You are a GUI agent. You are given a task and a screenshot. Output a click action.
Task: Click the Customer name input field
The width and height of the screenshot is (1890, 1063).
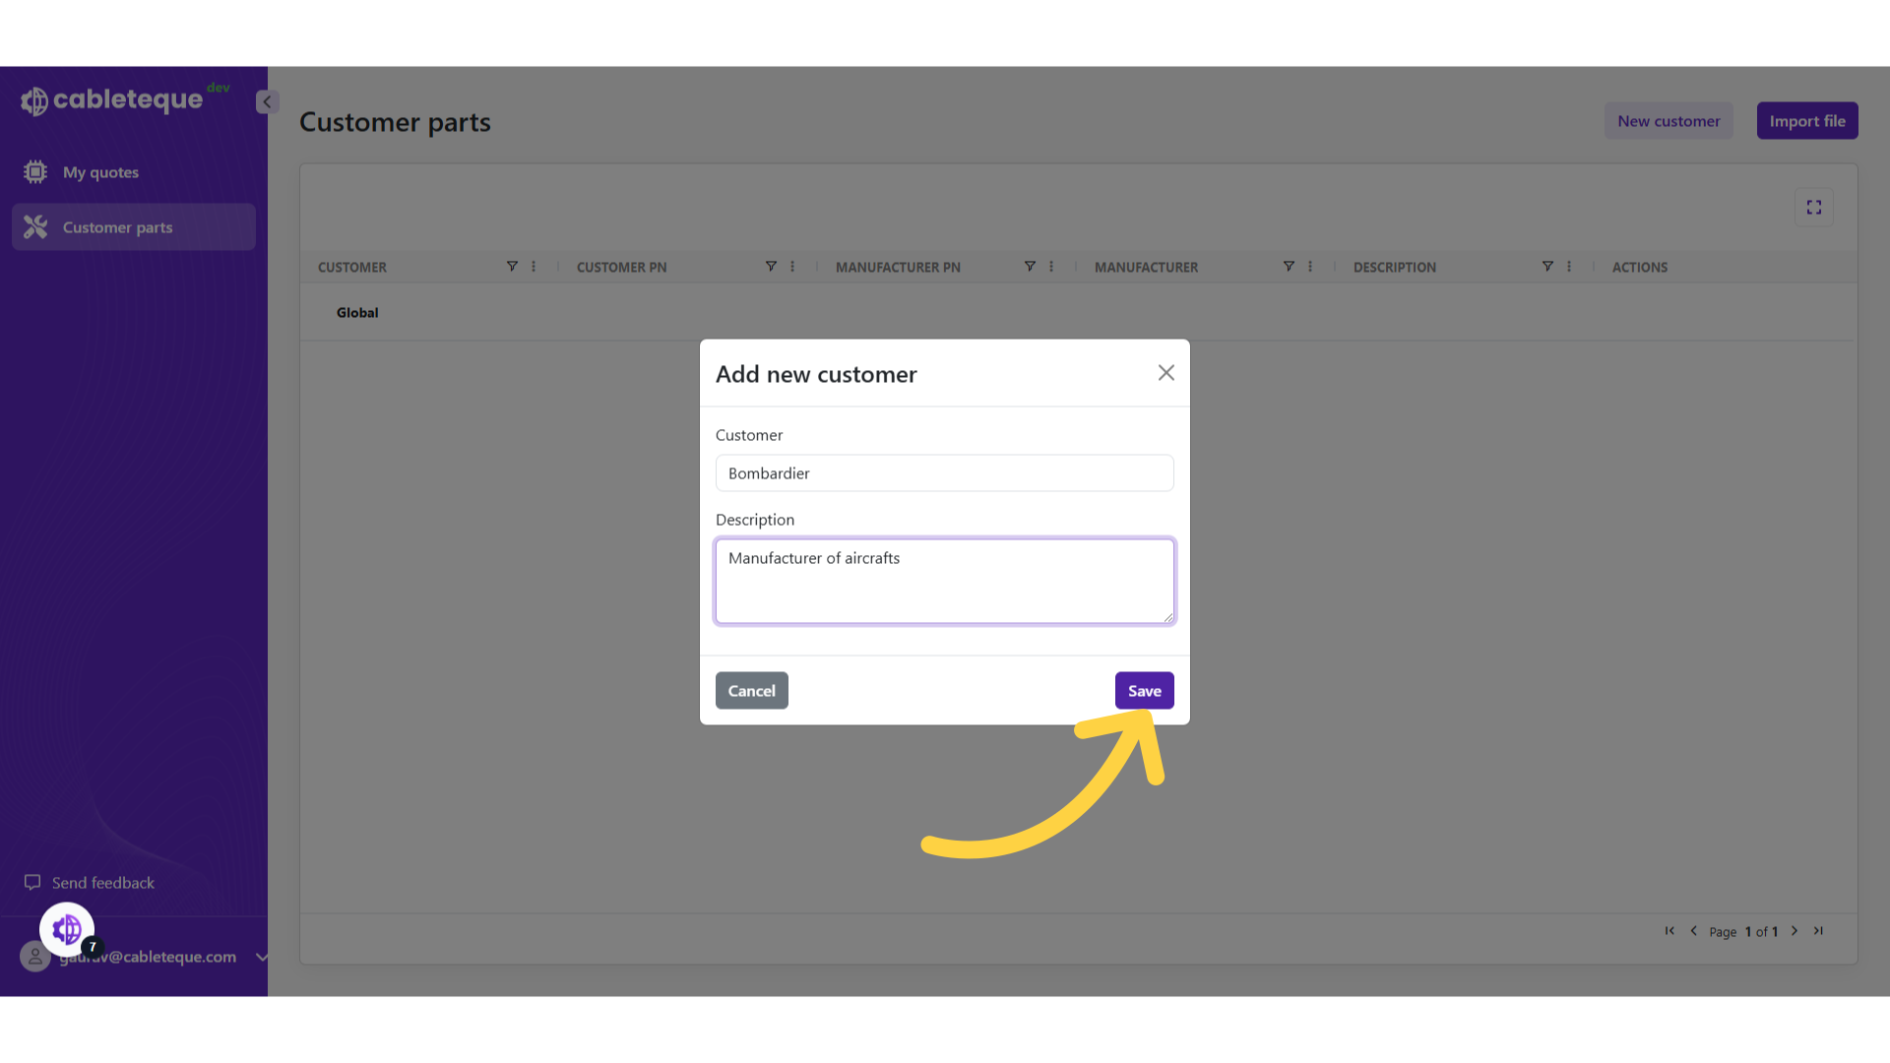pyautogui.click(x=944, y=473)
